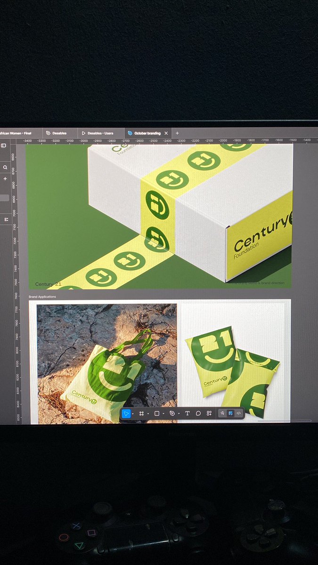
Task: Click the box packaging mockup image
Action: coord(160,217)
